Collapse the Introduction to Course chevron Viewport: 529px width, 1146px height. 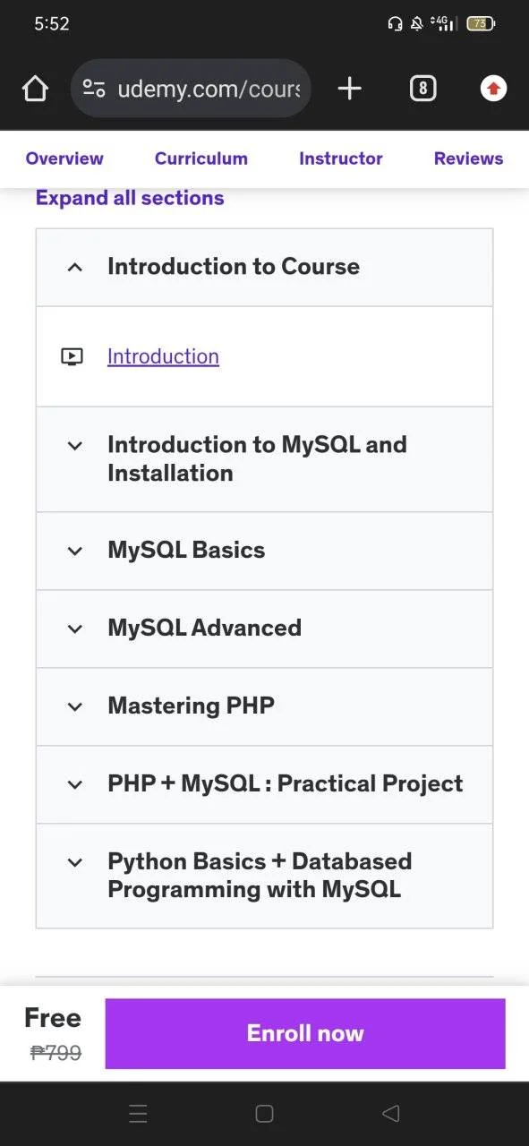tap(75, 267)
